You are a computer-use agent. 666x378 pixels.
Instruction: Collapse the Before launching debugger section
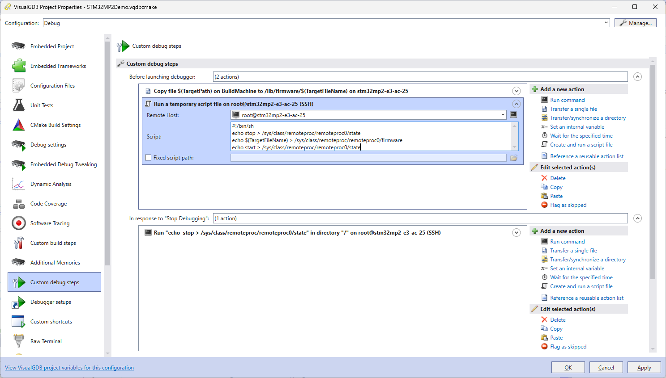point(638,77)
